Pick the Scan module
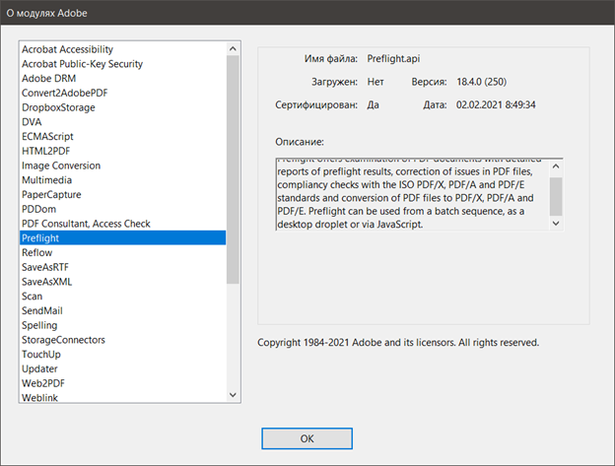 pyautogui.click(x=123, y=296)
